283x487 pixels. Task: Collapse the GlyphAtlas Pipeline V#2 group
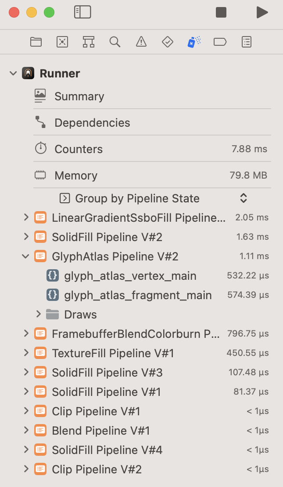(25, 256)
